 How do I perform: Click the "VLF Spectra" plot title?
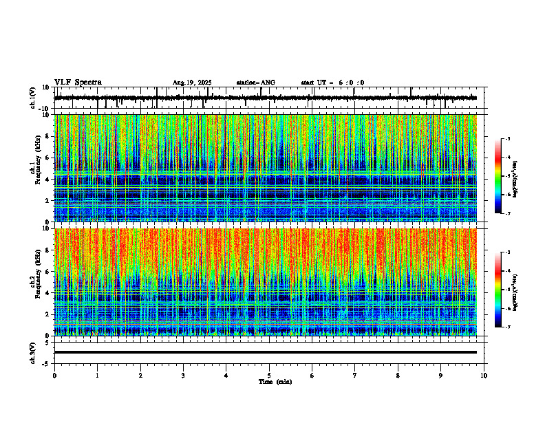pos(78,83)
